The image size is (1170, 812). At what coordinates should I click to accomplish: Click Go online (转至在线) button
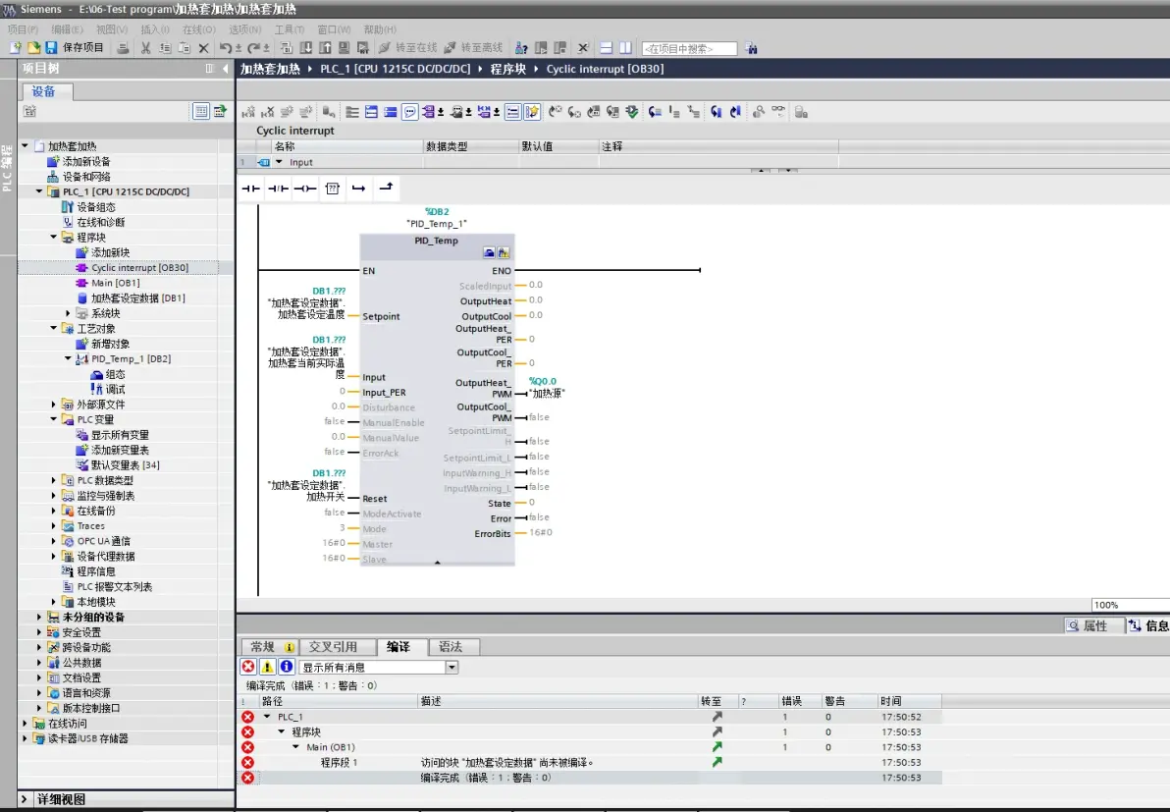407,48
